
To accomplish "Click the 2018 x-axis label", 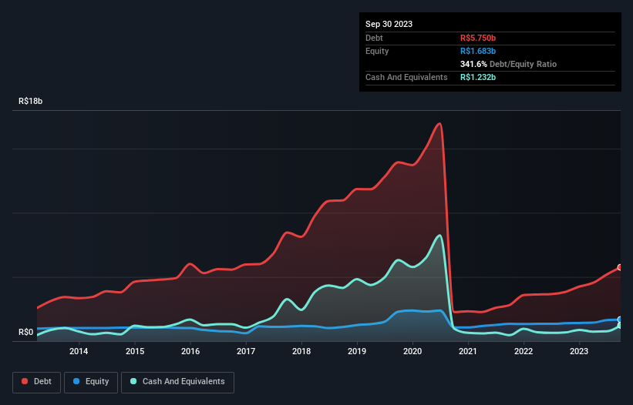I will 301,351.
